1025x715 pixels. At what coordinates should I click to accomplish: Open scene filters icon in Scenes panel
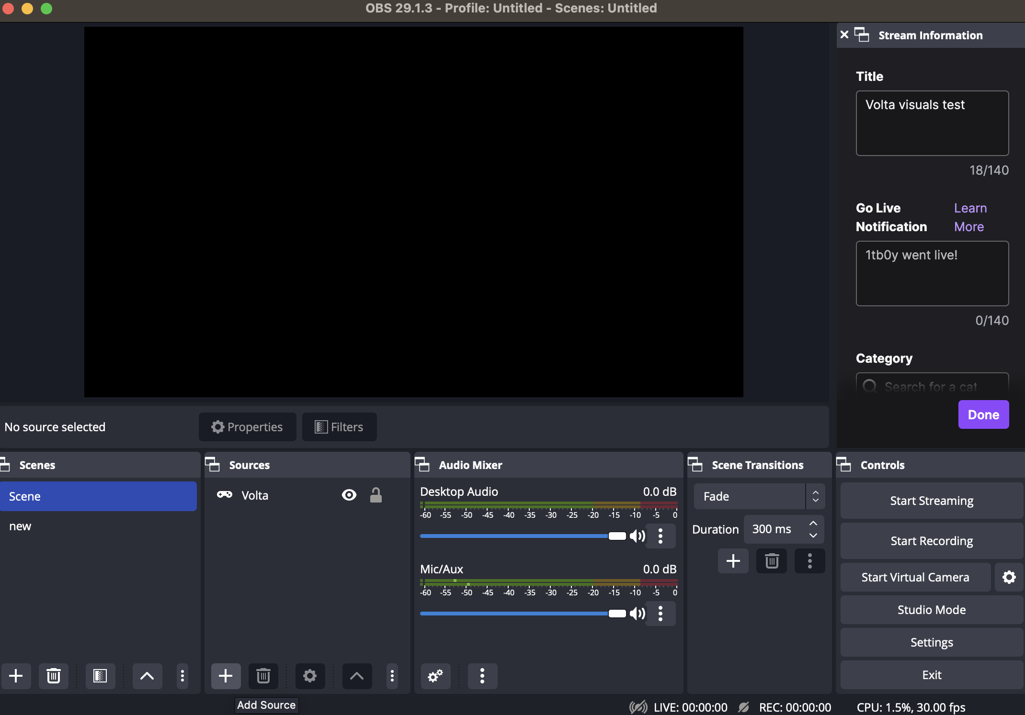point(100,676)
